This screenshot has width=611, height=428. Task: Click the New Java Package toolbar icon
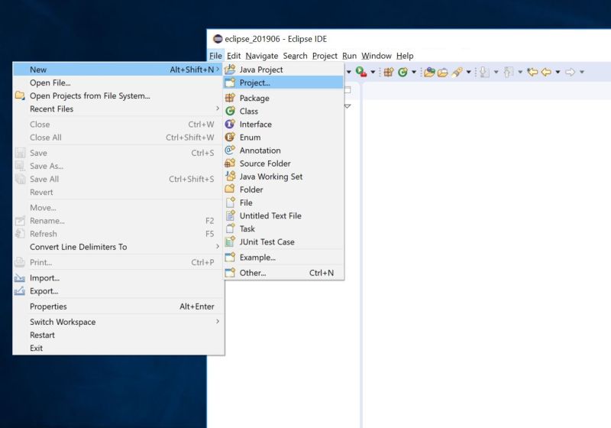tap(389, 72)
